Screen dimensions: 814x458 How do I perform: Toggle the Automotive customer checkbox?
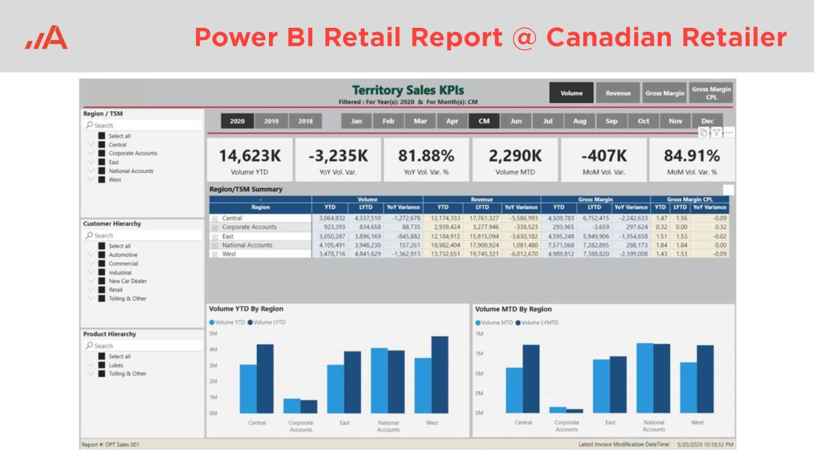(101, 254)
